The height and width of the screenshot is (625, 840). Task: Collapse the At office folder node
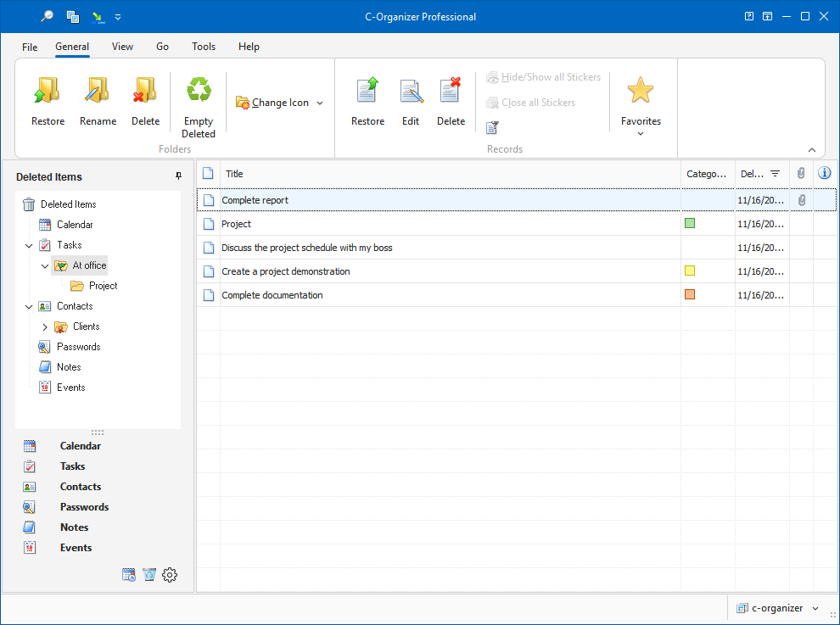pos(45,265)
